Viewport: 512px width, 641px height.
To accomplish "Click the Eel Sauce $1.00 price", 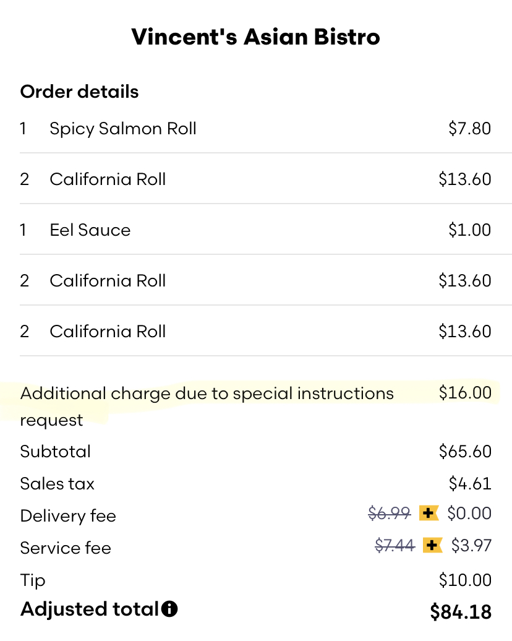I will pos(469,230).
